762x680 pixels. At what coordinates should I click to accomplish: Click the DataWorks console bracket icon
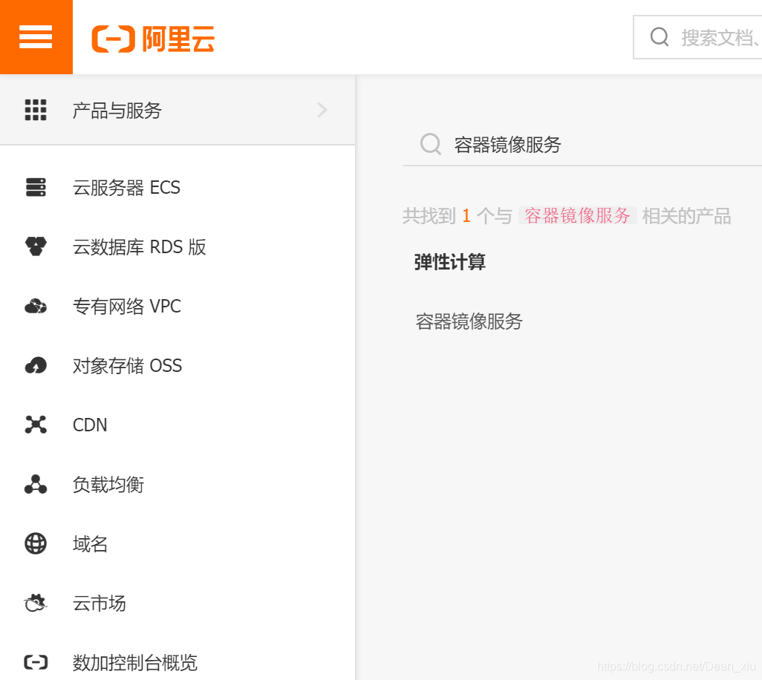(36, 662)
